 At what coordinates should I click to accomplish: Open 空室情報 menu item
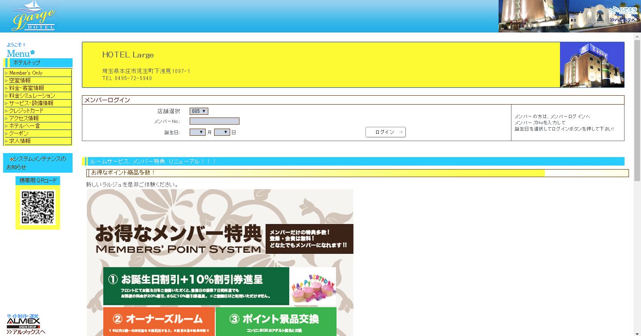pos(37,81)
